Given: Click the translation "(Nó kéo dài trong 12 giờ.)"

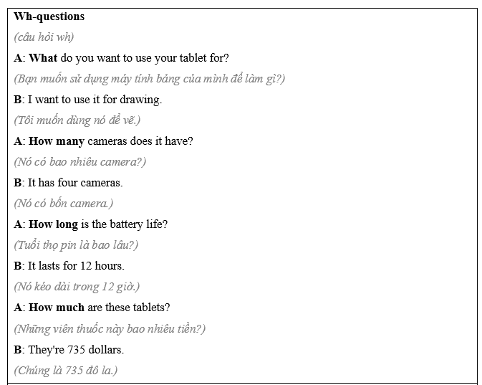Looking at the screenshot, I should coord(77,286).
